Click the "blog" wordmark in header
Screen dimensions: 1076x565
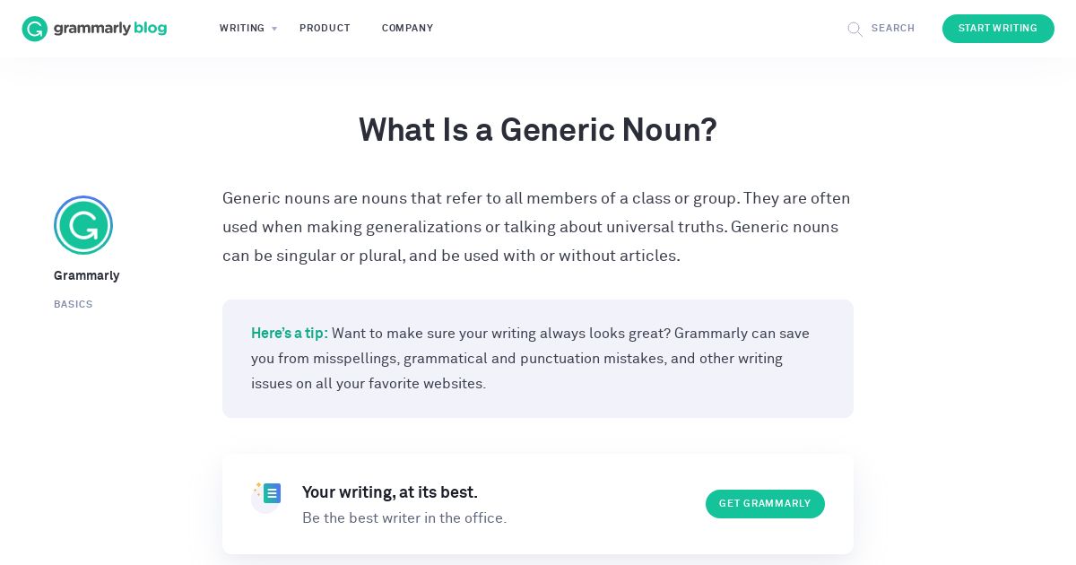coord(150,29)
